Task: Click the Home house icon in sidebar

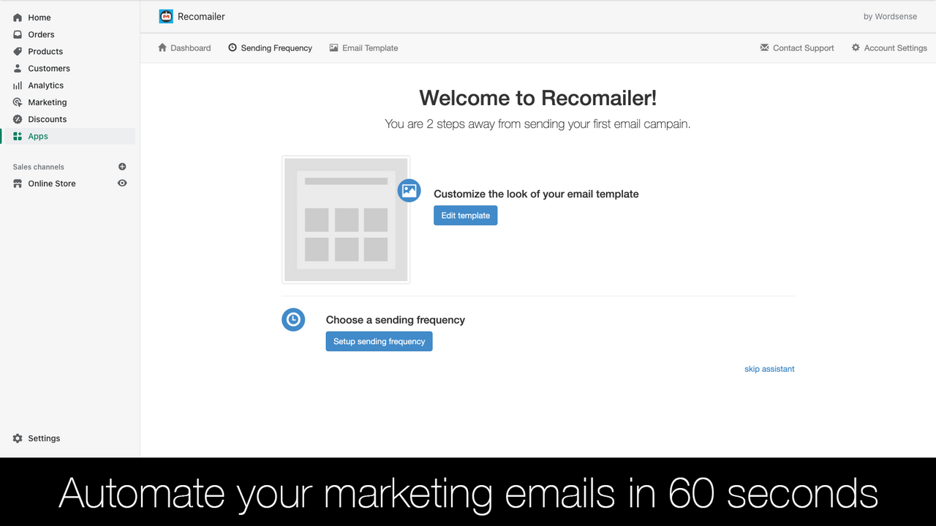Action: pos(18,18)
